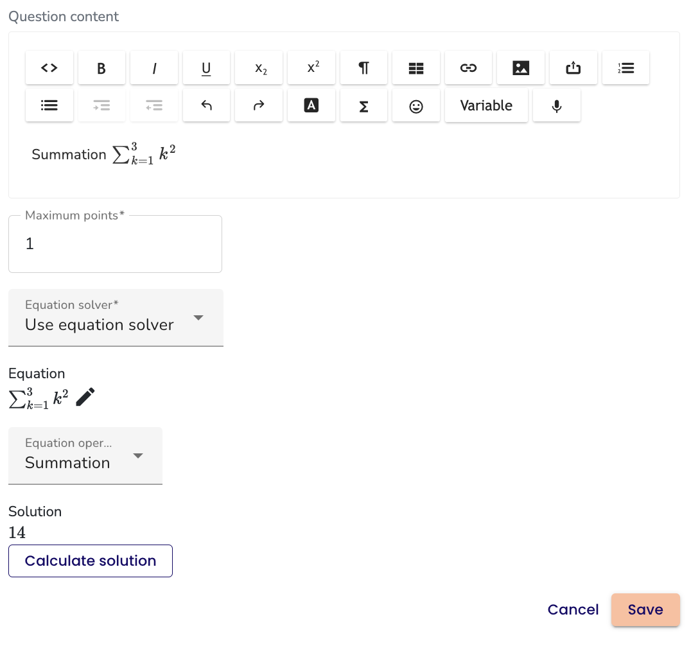Click the Maximum points input field
Image resolution: width=691 pixels, height=646 pixels.
115,245
